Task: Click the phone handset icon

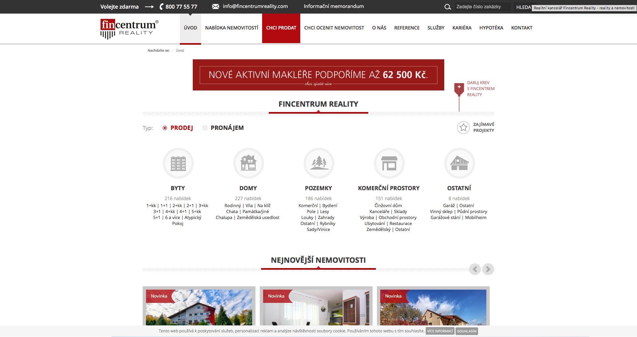Action: (x=162, y=7)
